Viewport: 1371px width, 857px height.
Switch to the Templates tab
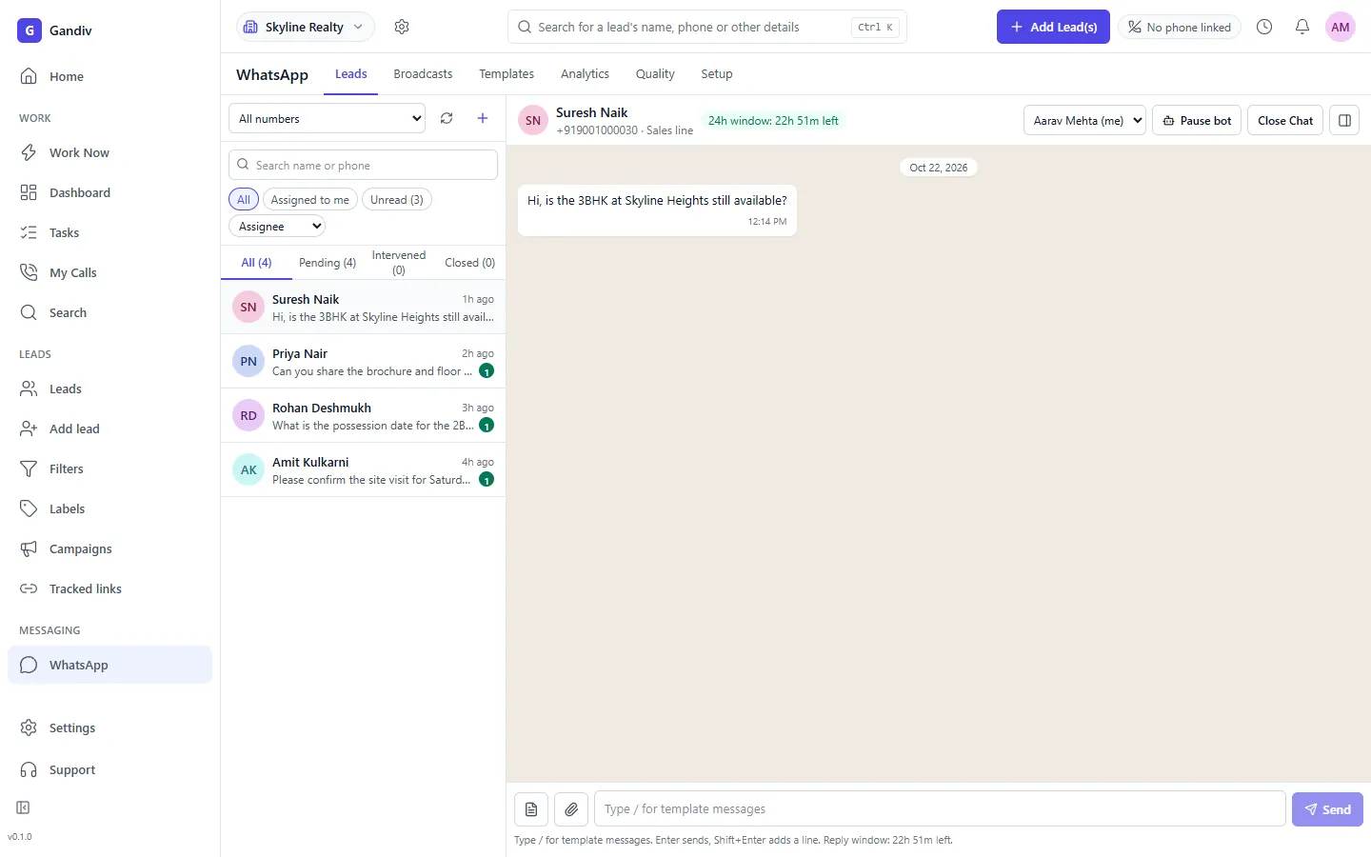(x=507, y=73)
